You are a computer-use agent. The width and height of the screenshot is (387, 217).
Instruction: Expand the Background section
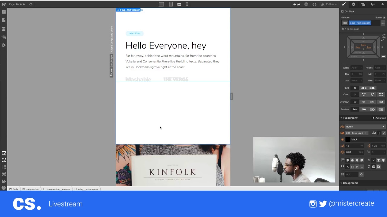[350, 183]
